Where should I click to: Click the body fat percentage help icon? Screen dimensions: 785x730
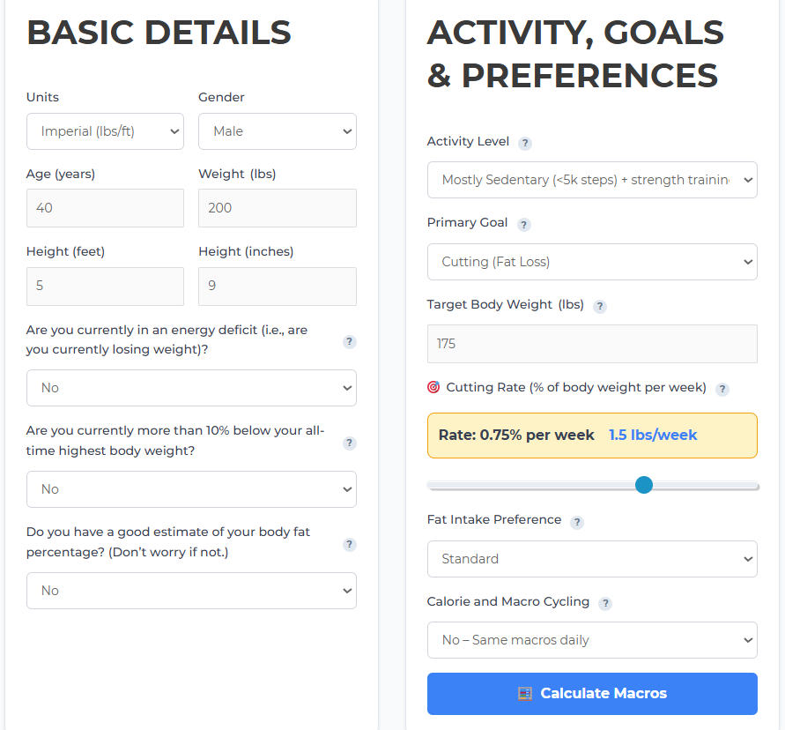[x=350, y=544]
